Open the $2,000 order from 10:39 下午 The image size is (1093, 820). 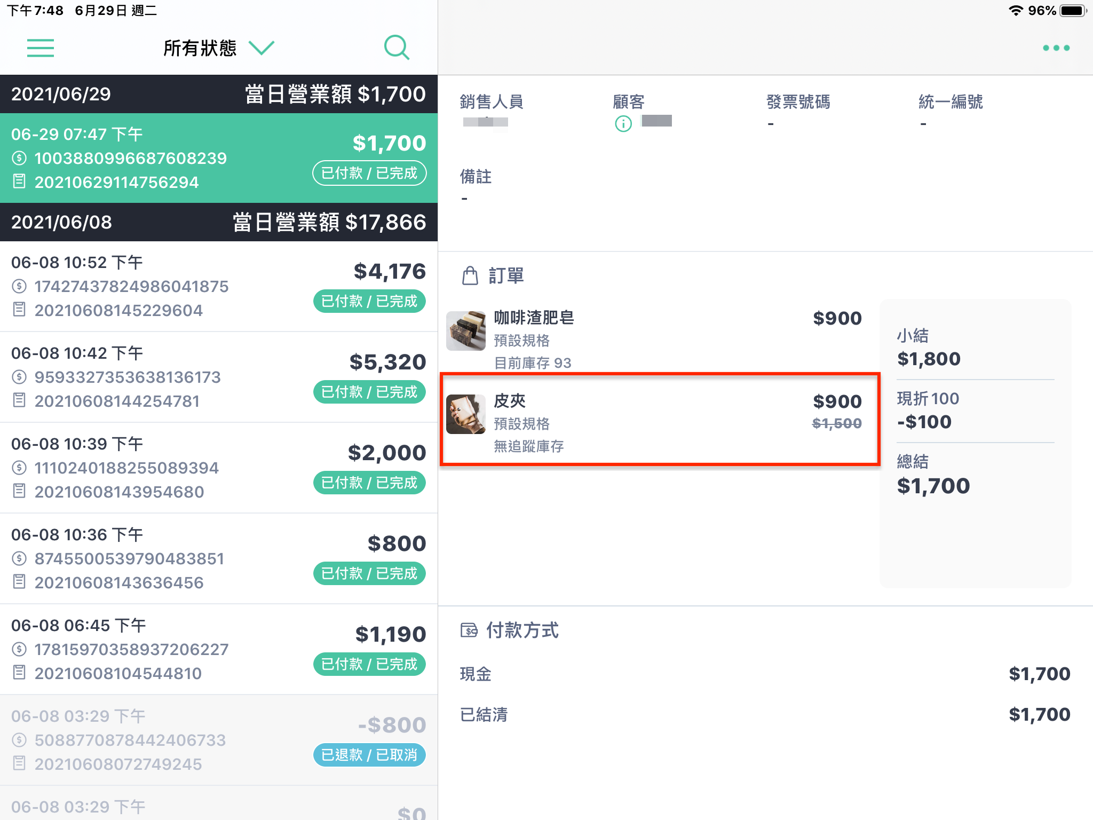coord(219,468)
